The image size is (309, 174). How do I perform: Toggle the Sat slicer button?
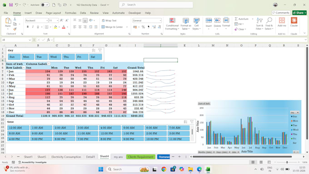[95, 57]
